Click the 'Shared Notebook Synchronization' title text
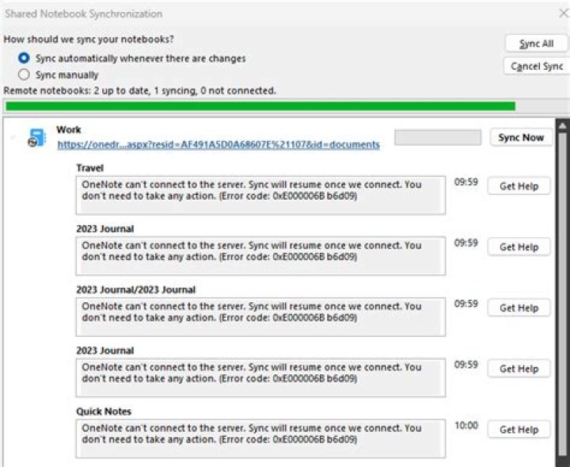570x467 pixels. [84, 13]
